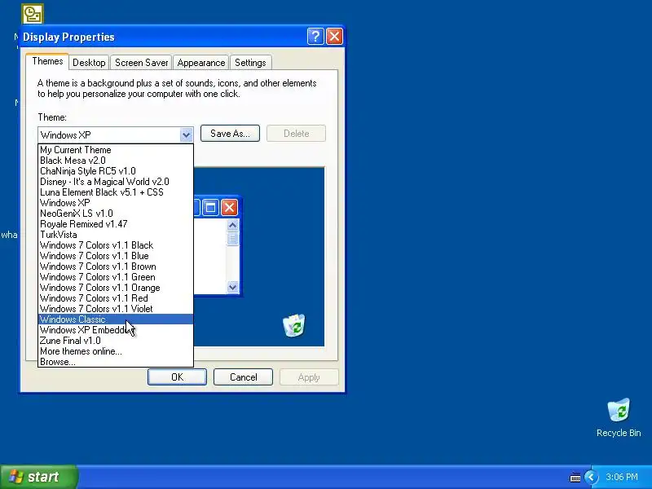Click the OK button

(177, 377)
